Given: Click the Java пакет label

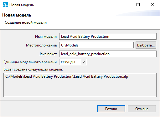Looking at the screenshot, I should pos(49,54).
